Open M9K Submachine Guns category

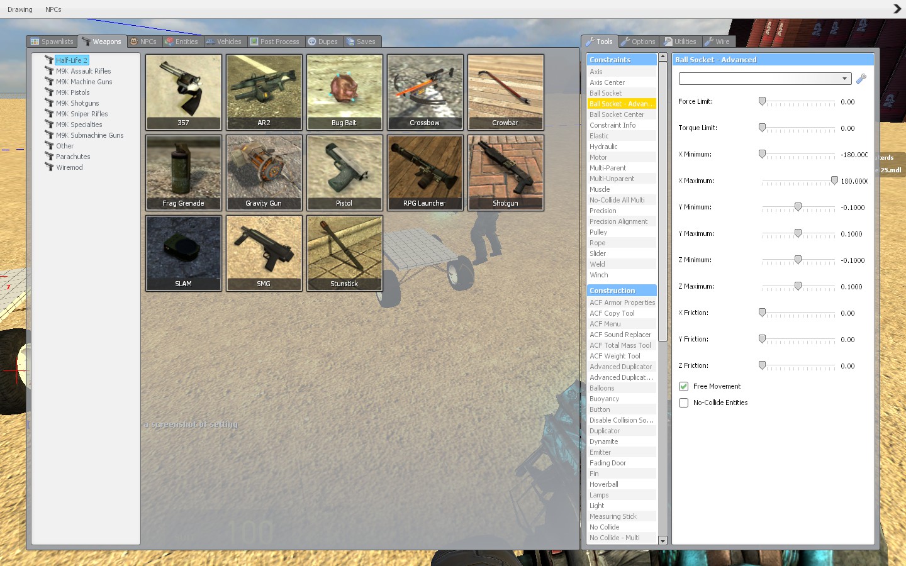pyautogui.click(x=89, y=135)
